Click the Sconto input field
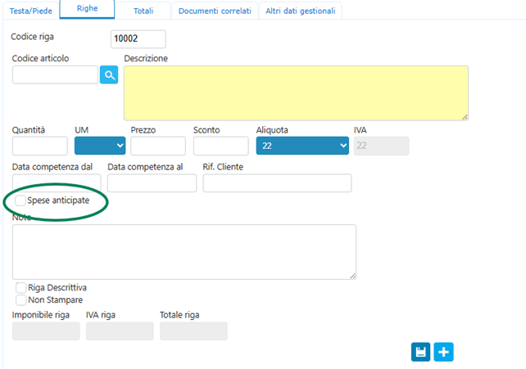 coord(220,146)
